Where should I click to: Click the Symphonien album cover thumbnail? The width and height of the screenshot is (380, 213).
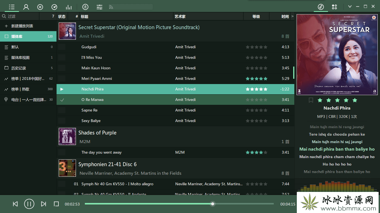(x=67, y=168)
